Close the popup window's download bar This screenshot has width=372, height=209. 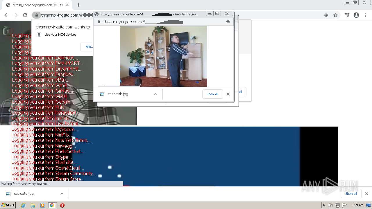(228, 94)
